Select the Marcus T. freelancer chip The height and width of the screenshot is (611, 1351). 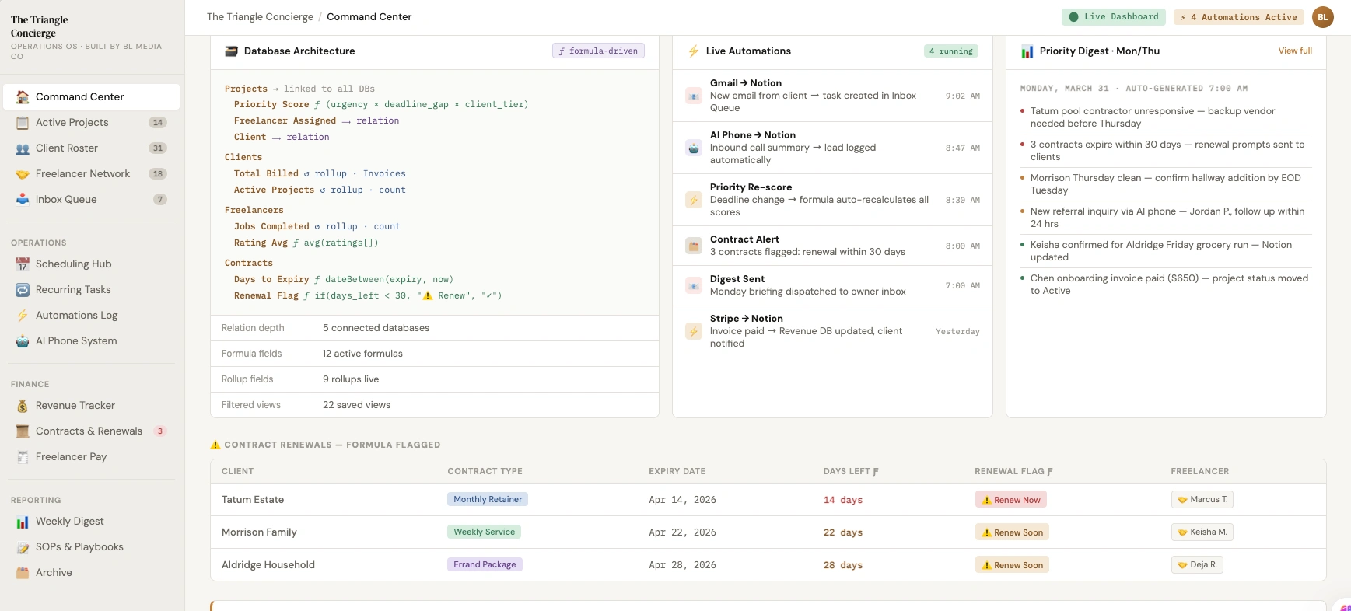point(1202,500)
